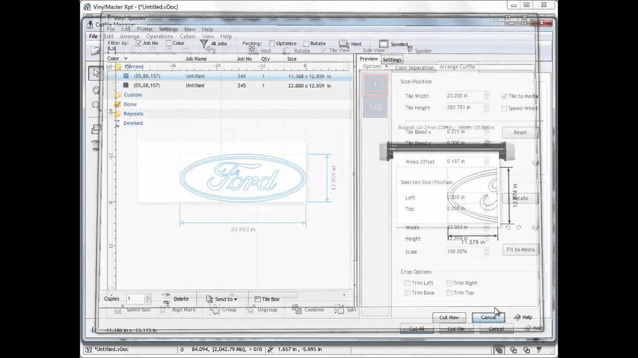Check the Trim Top crop option
The image size is (638, 358).
(x=449, y=293)
